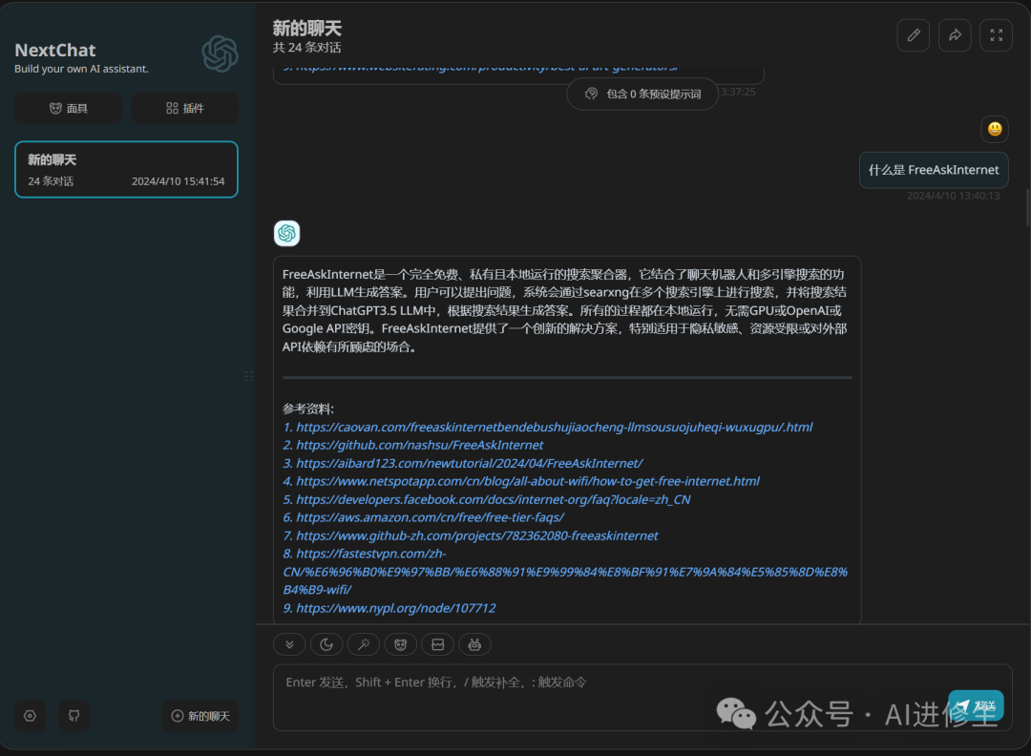The image size is (1031, 756).
Task: Open masks from the input toolbar mask icon
Action: coord(400,645)
